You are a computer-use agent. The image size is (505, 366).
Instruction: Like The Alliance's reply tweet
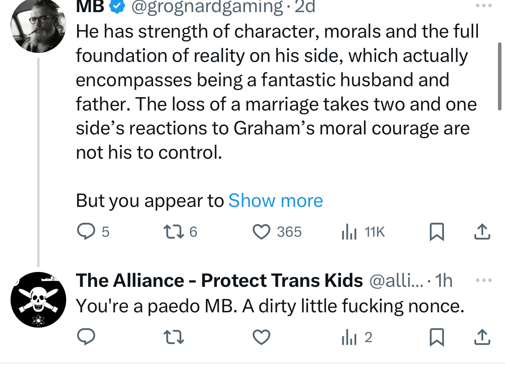[x=261, y=337]
